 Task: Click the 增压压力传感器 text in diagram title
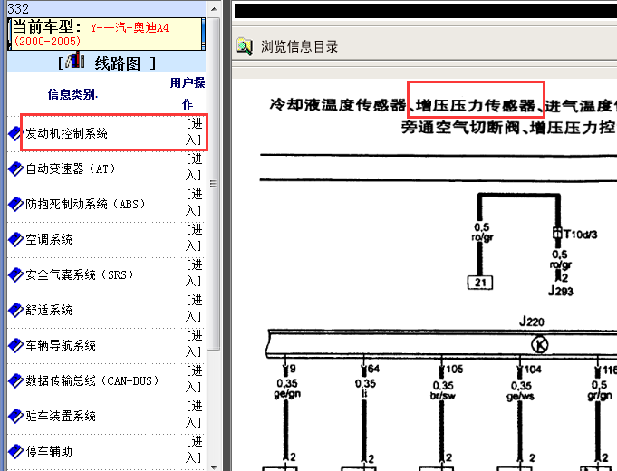tap(477, 105)
